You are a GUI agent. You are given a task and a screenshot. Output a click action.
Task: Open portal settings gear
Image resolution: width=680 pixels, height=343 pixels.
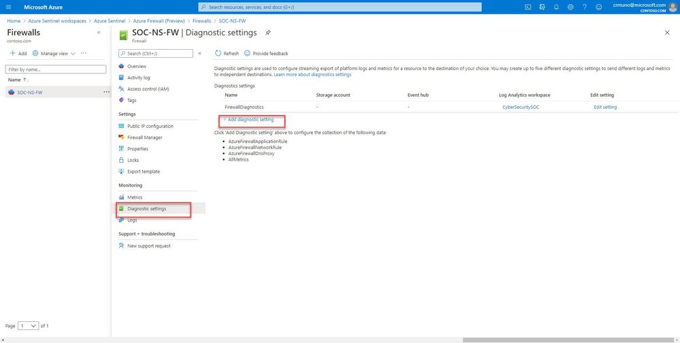(570, 7)
